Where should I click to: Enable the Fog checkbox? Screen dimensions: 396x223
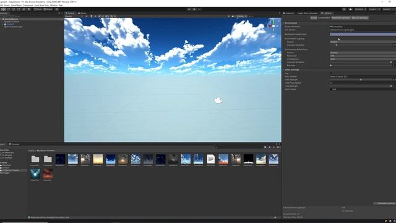point(331,73)
